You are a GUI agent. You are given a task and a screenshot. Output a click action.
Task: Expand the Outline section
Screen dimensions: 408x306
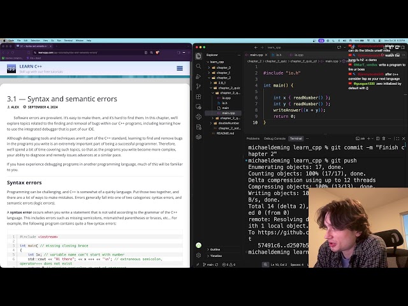pos(214,249)
